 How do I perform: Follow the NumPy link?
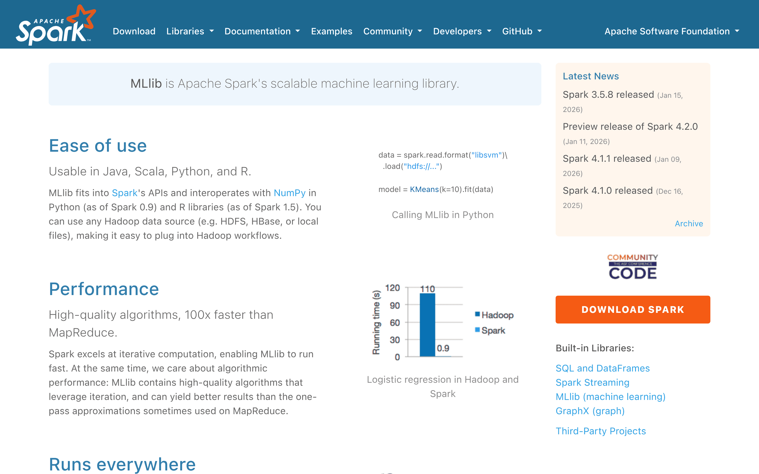[x=289, y=193]
